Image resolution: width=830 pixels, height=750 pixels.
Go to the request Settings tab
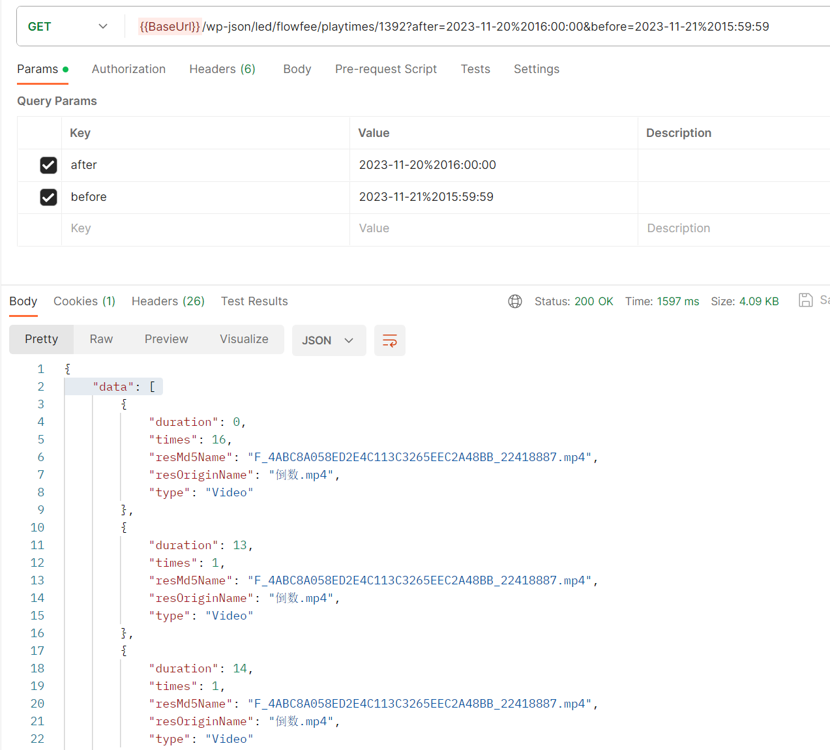click(x=536, y=69)
